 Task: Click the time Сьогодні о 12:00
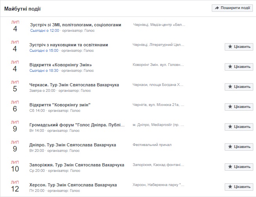[45, 31]
